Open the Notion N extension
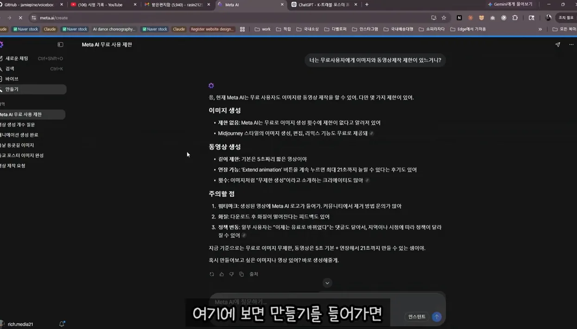Screen dimensions: 577x329 click(x=459, y=18)
